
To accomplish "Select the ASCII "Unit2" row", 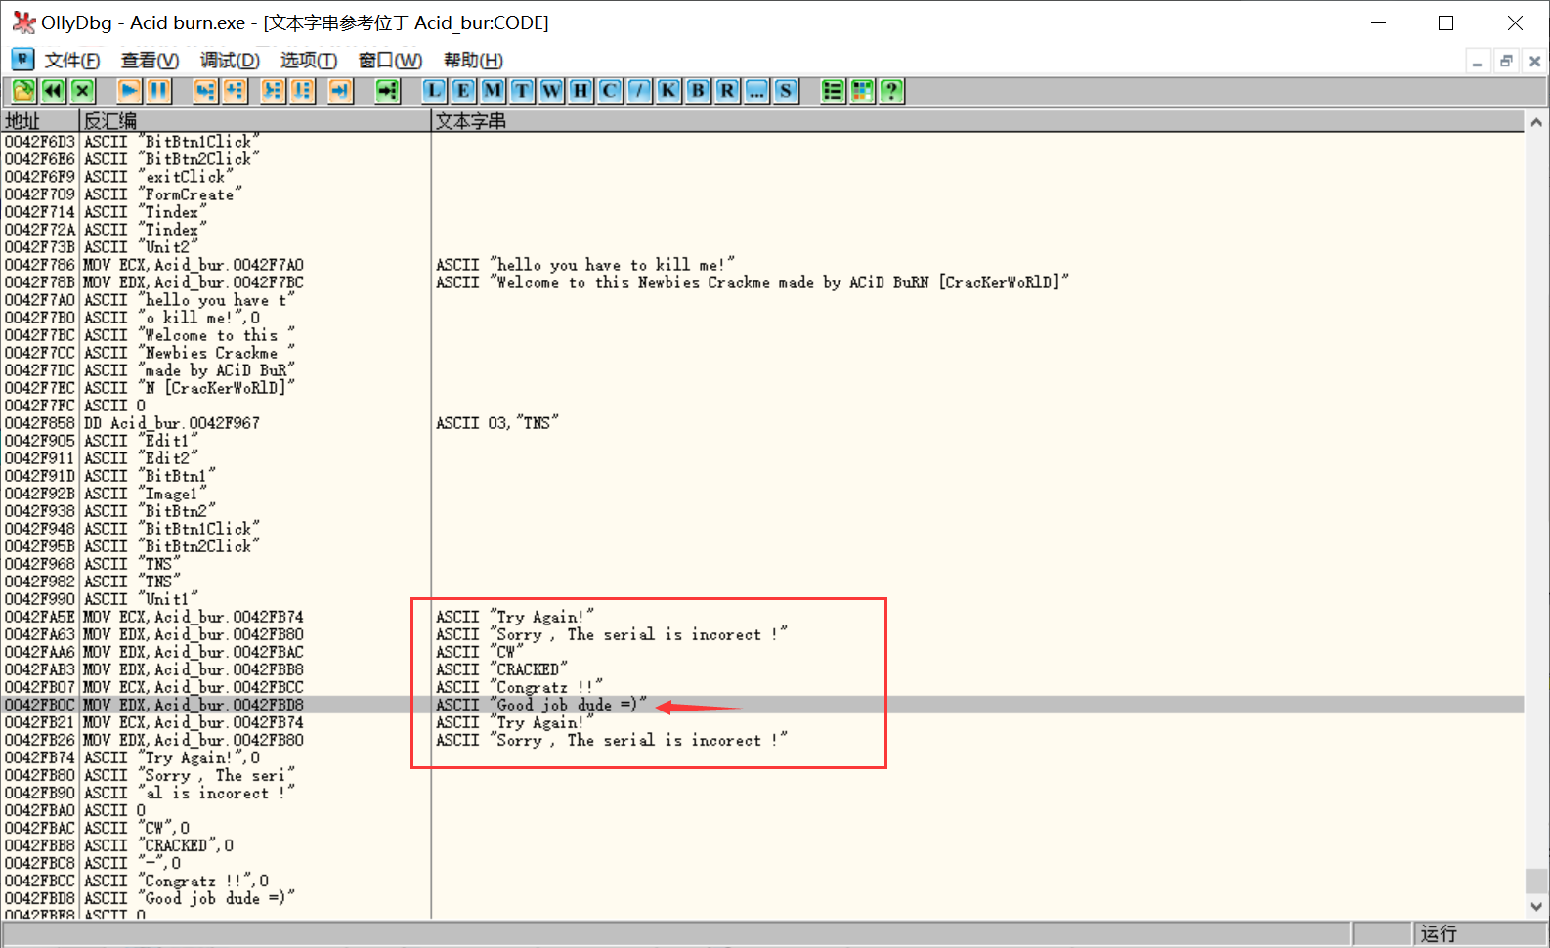I will point(762,247).
